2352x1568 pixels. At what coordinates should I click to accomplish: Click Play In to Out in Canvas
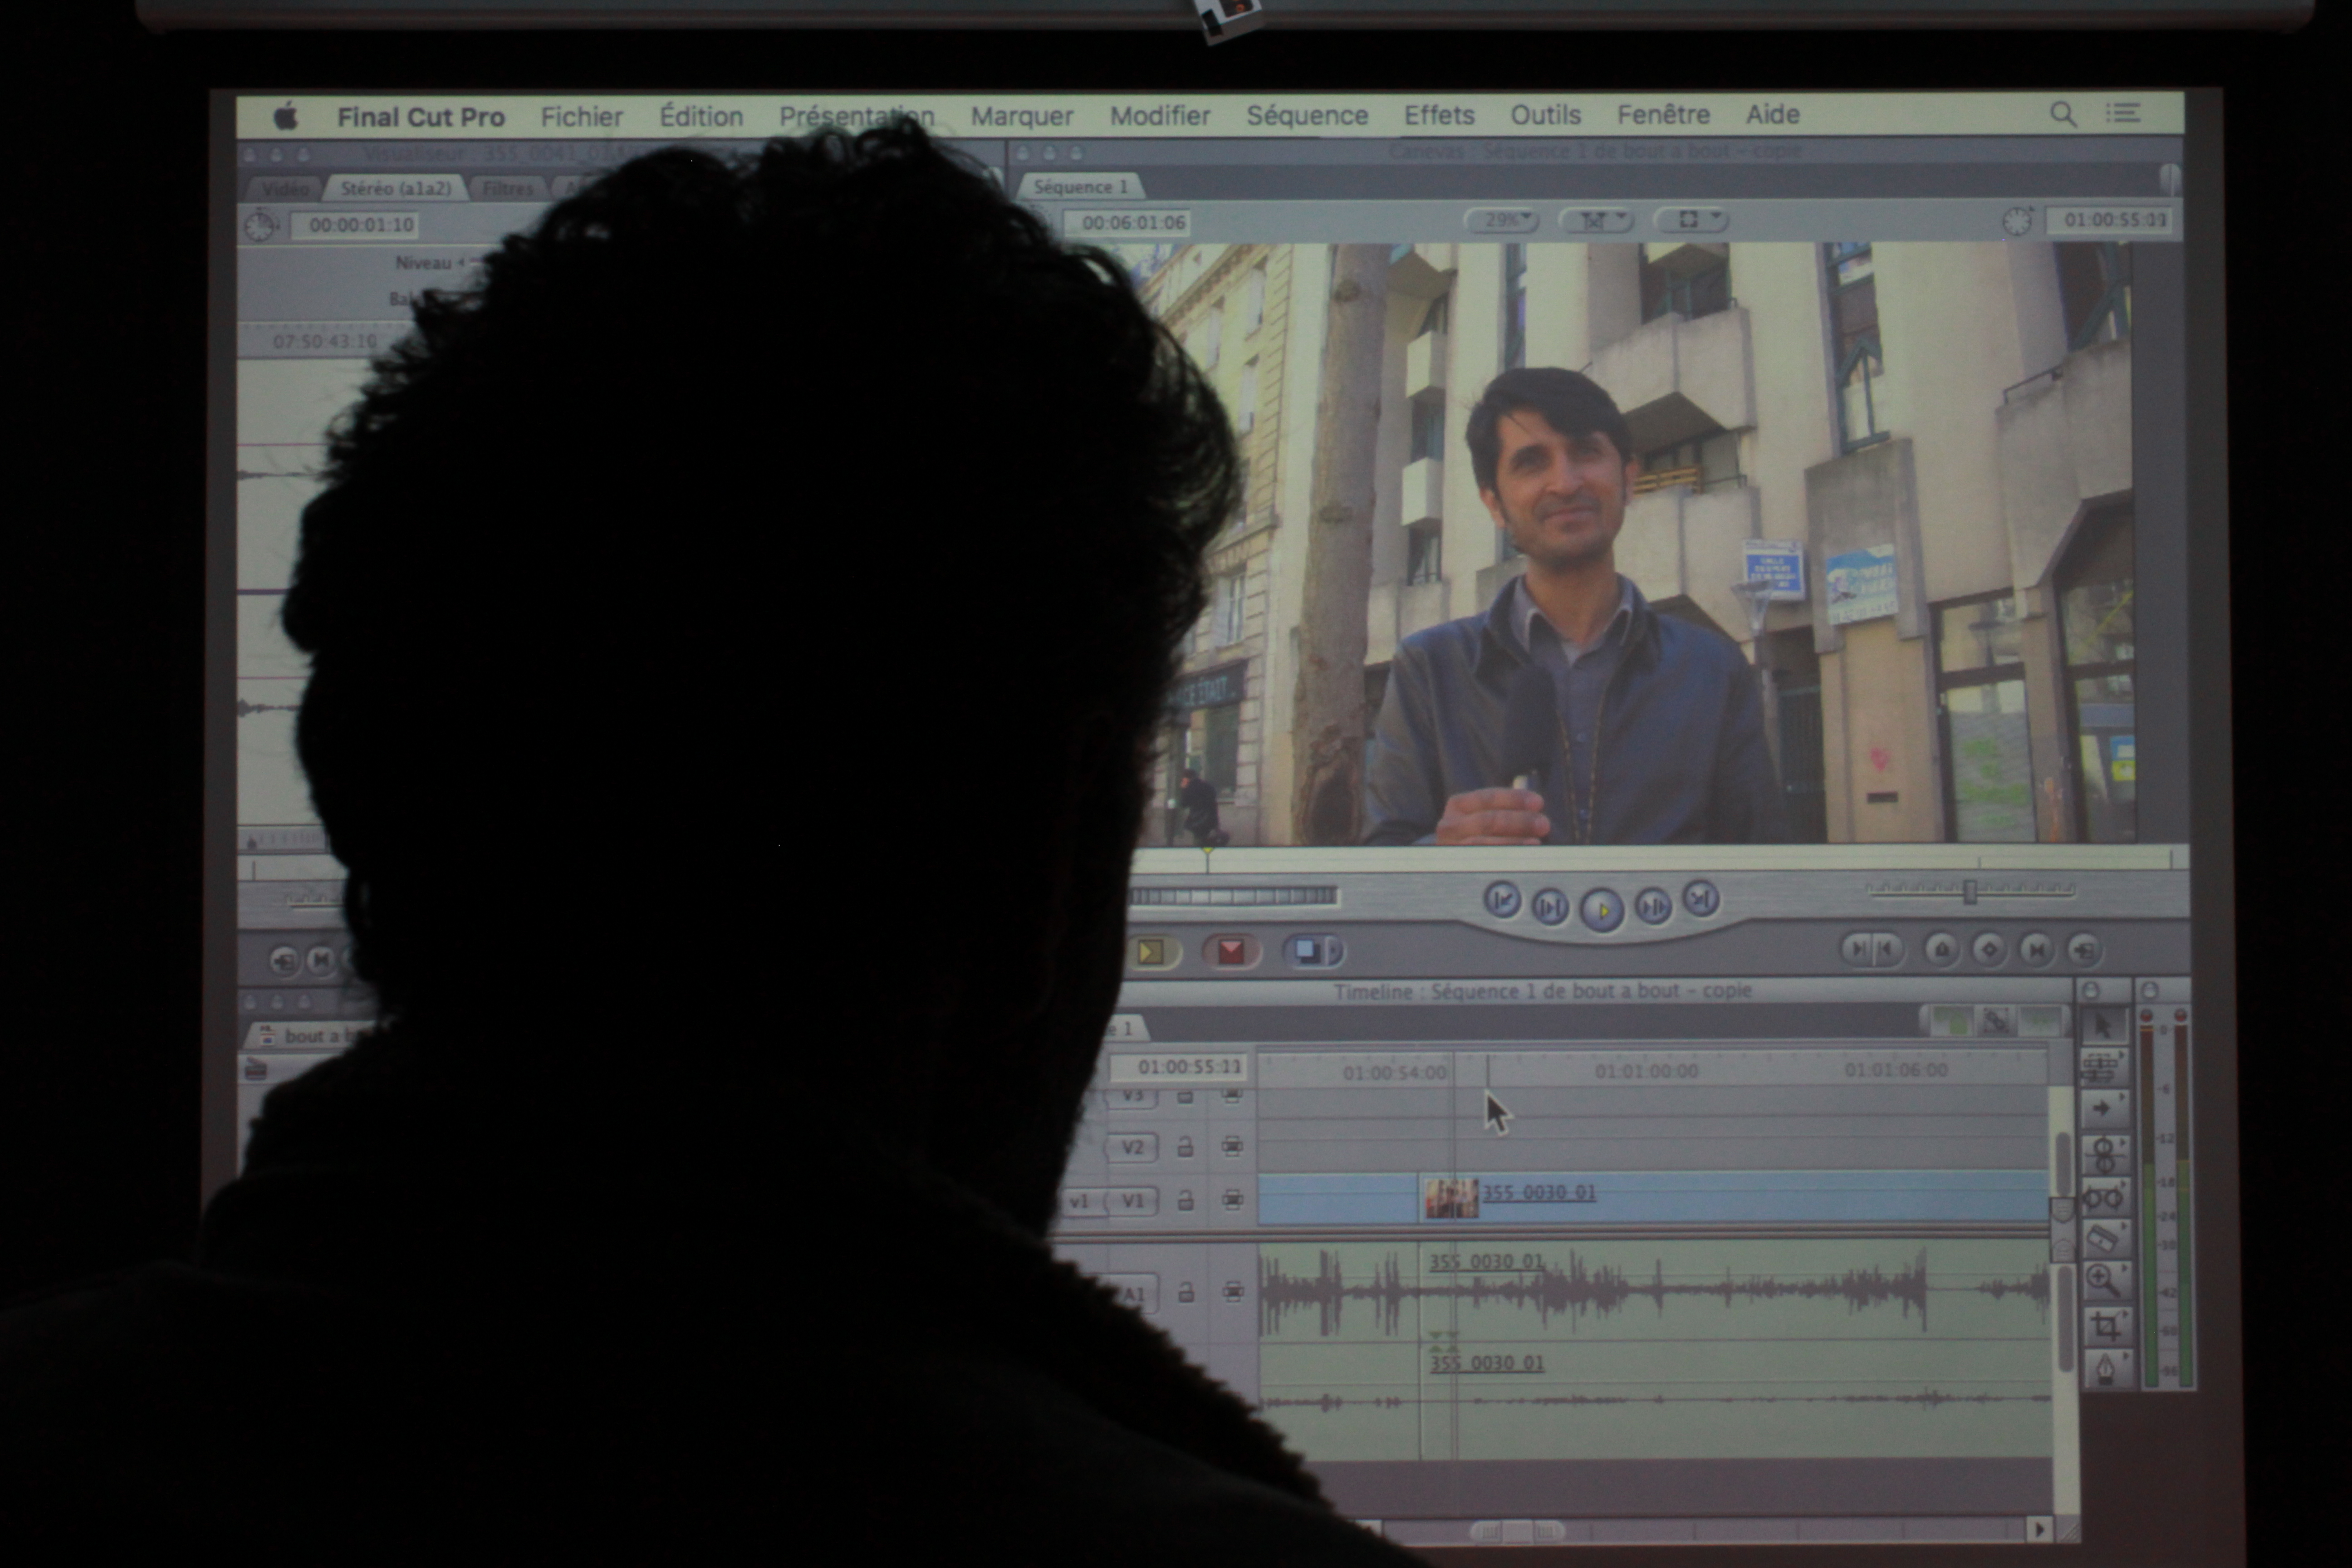click(x=1551, y=907)
